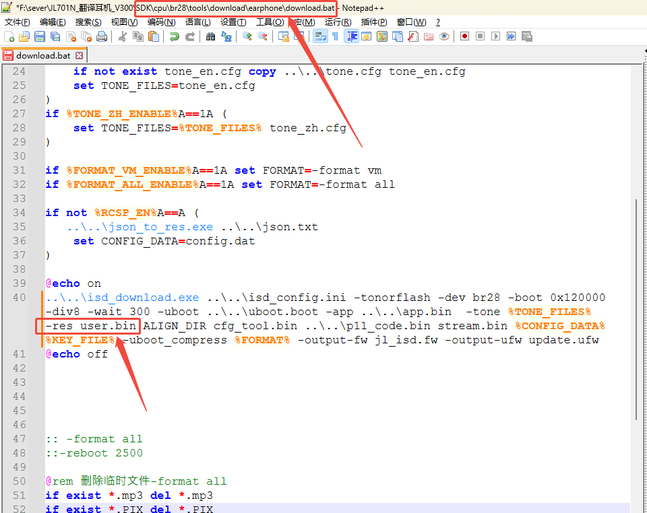Toggle Show All Characters pilcrow button

[x=336, y=36]
